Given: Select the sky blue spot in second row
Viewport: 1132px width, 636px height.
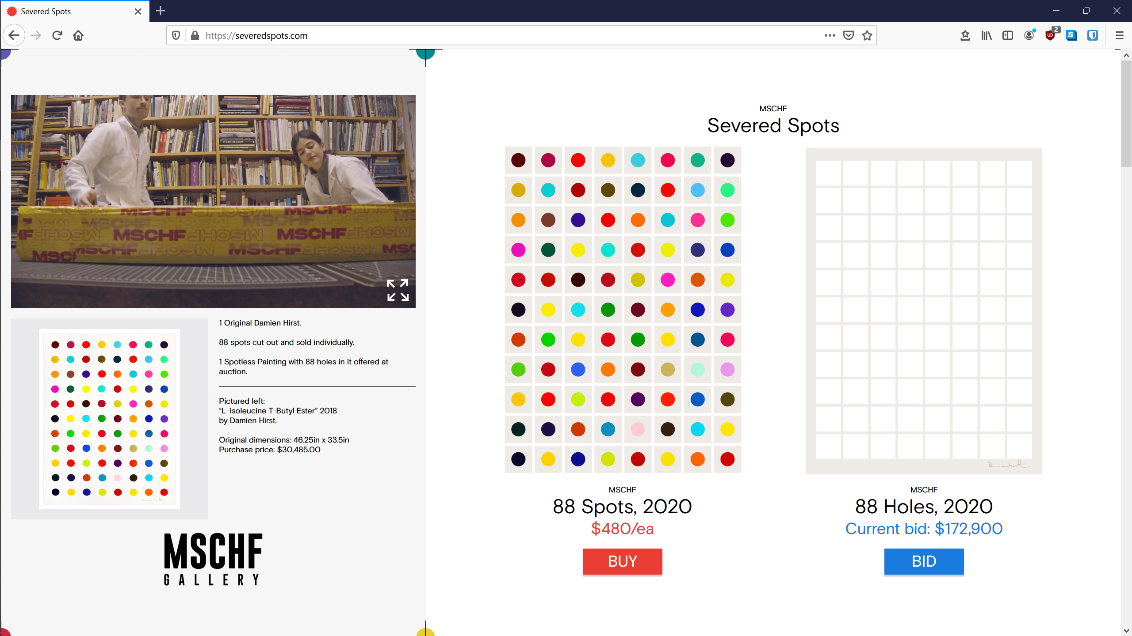Looking at the screenshot, I should 697,190.
